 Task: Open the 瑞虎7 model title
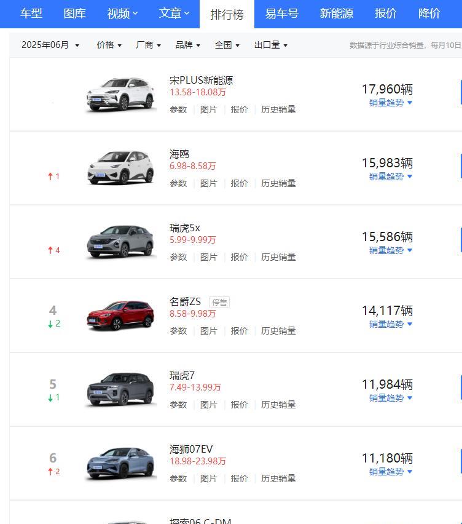coord(182,376)
